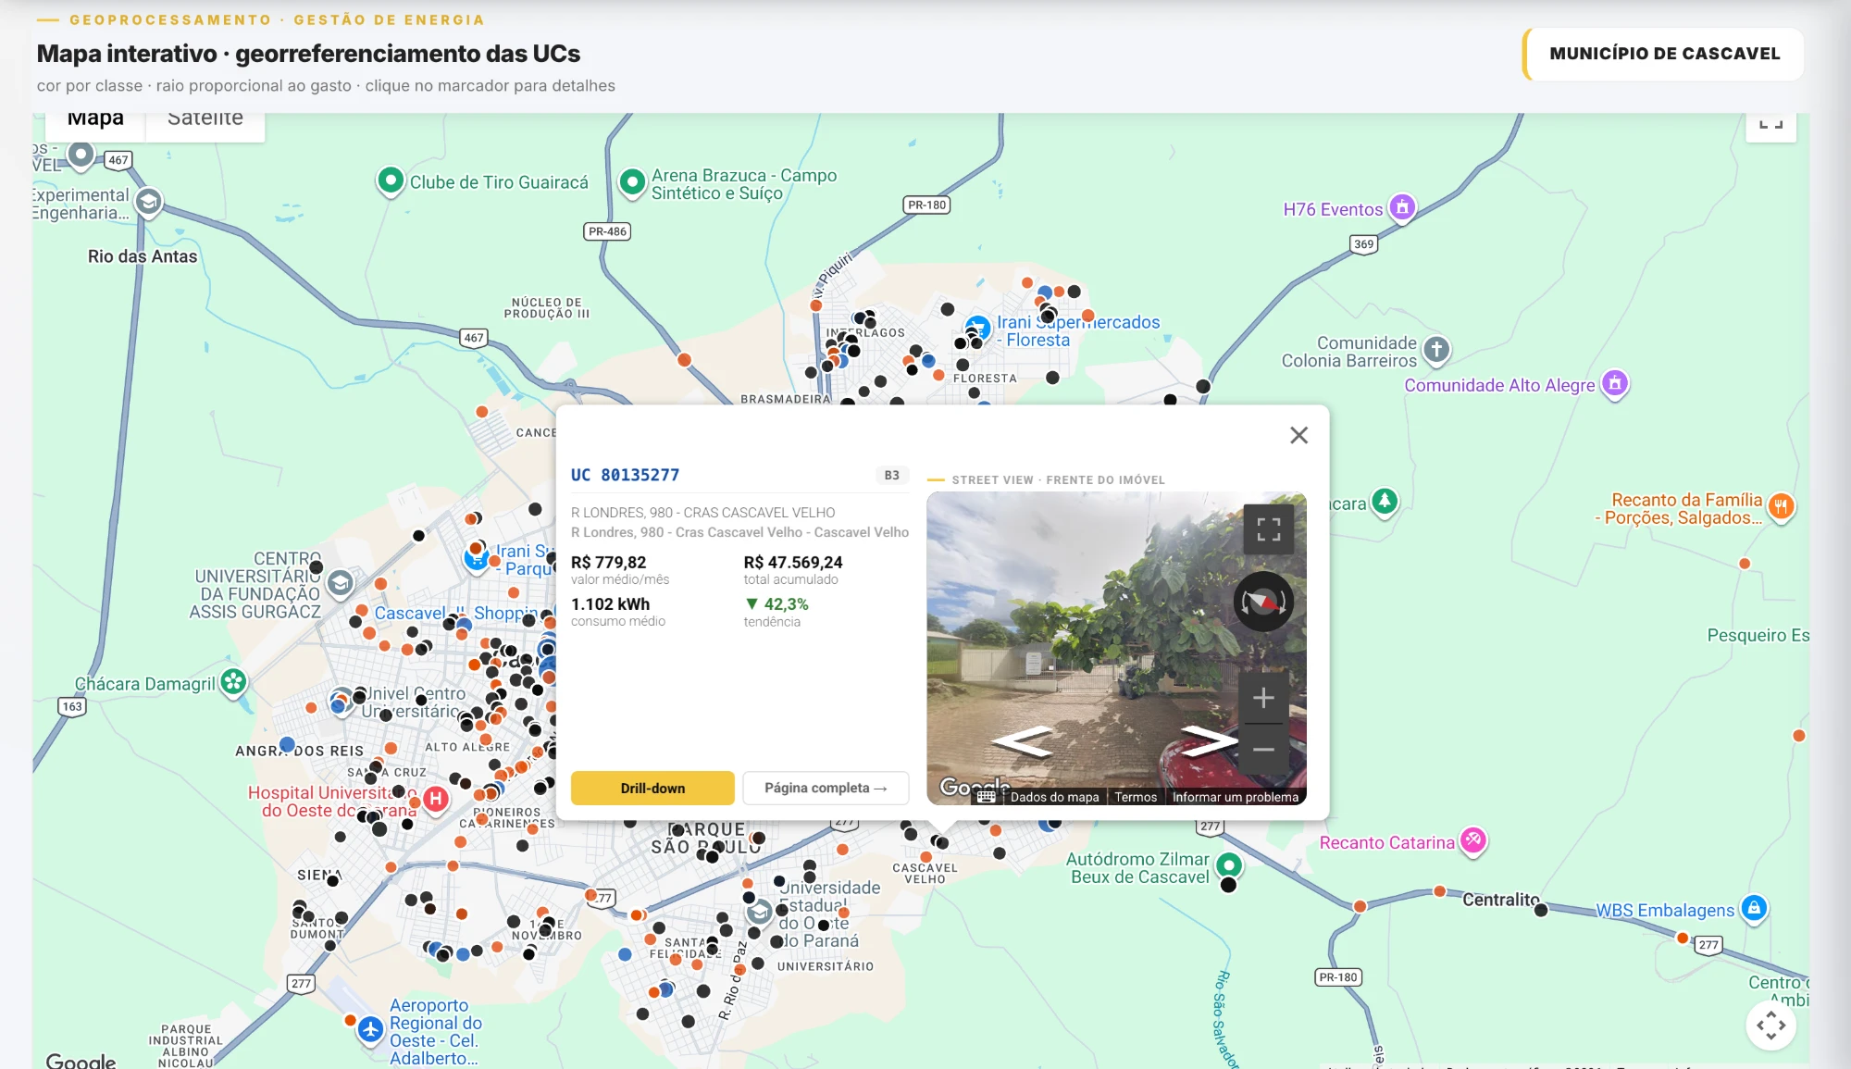
Task: Click the Universidade Estadual graduation marker
Action: 759,913
